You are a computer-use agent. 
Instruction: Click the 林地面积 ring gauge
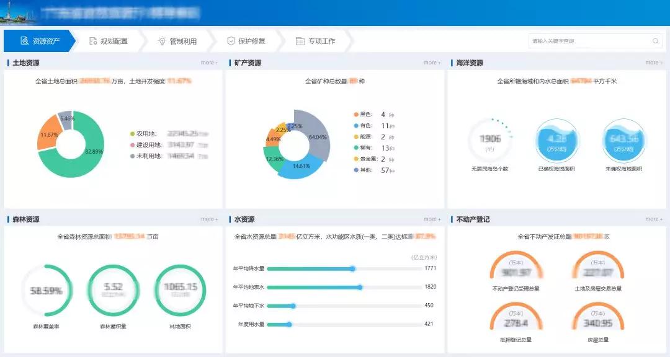point(180,291)
